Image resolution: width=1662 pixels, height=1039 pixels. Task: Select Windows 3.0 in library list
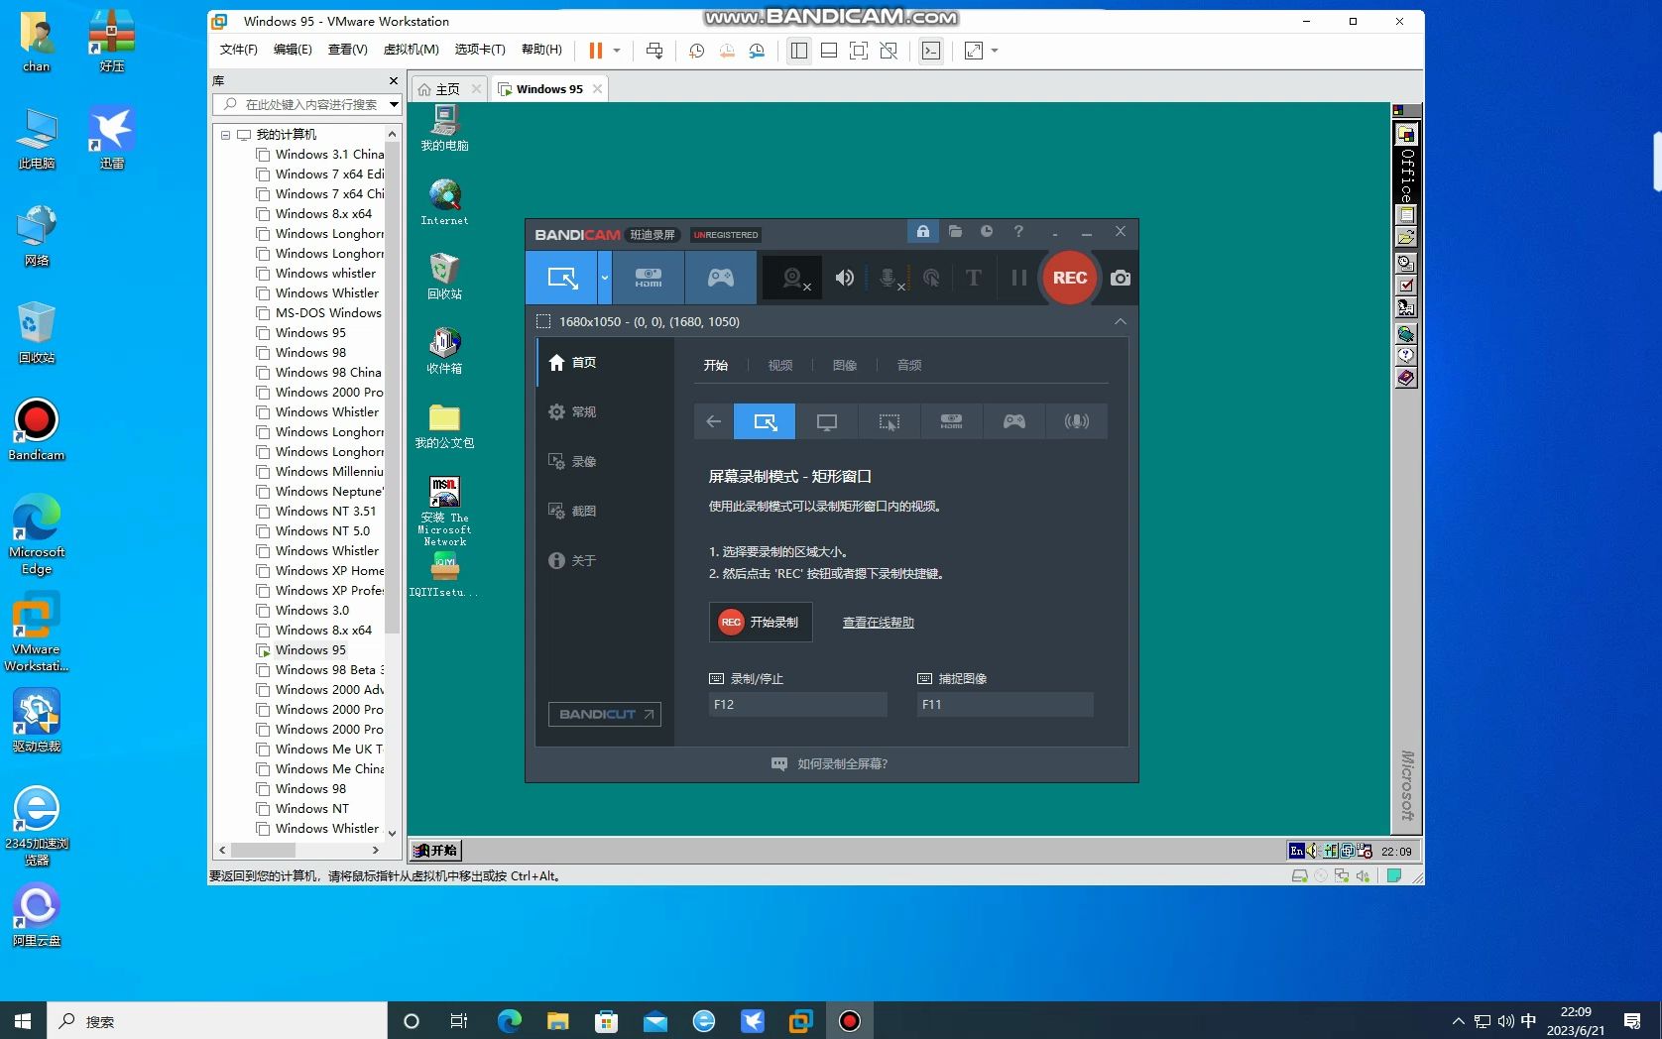click(311, 611)
